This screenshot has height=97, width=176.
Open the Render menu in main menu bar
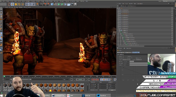(x=38, y=1)
